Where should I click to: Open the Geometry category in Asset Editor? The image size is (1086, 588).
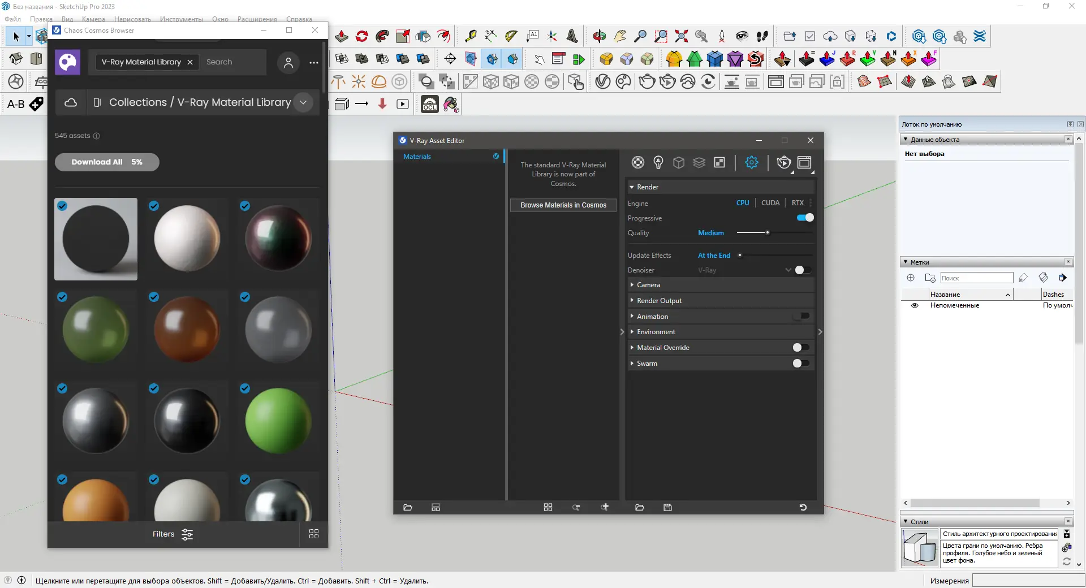(679, 163)
